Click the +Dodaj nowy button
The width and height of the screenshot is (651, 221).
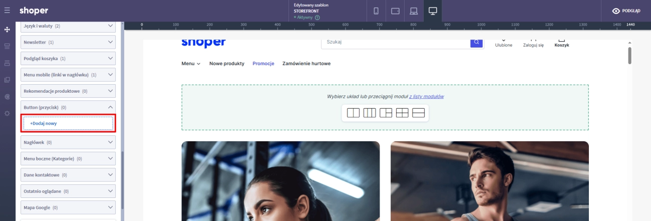click(68, 123)
